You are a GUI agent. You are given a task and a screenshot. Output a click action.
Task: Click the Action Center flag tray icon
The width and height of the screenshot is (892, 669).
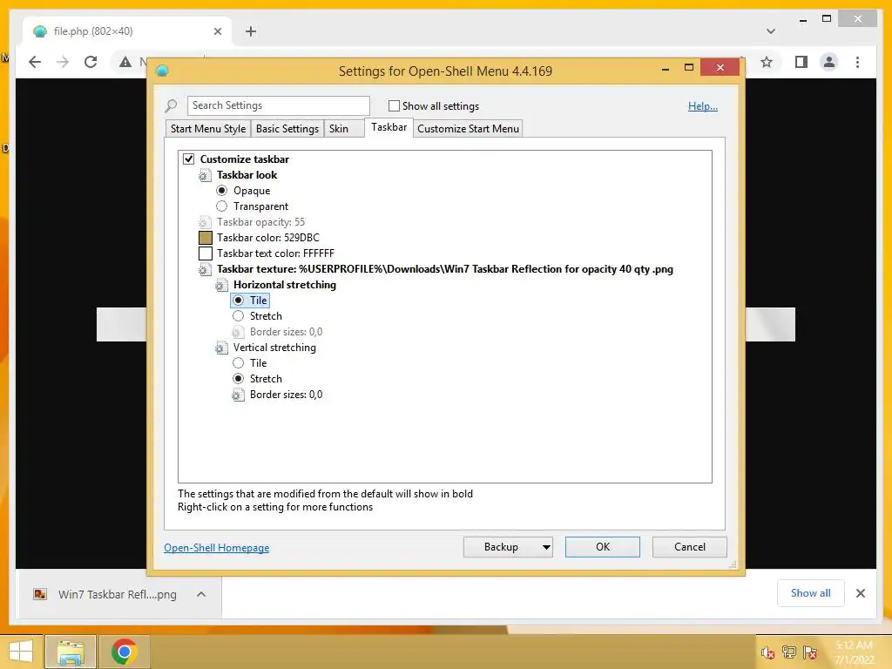pos(811,652)
